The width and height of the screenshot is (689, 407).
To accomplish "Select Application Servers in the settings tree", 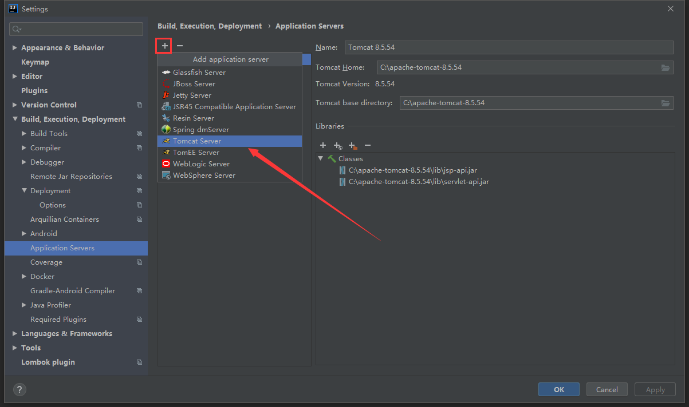I will click(x=76, y=248).
